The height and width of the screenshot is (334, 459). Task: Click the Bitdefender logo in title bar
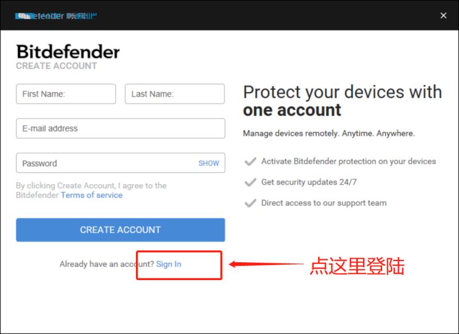[56, 16]
